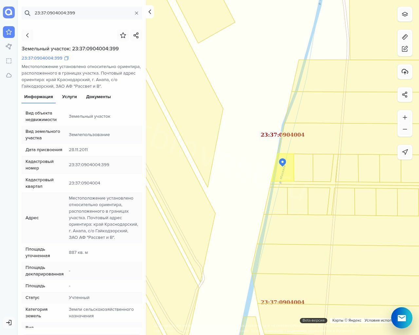Zoom out on the map
This screenshot has width=419, height=335.
pos(405,129)
